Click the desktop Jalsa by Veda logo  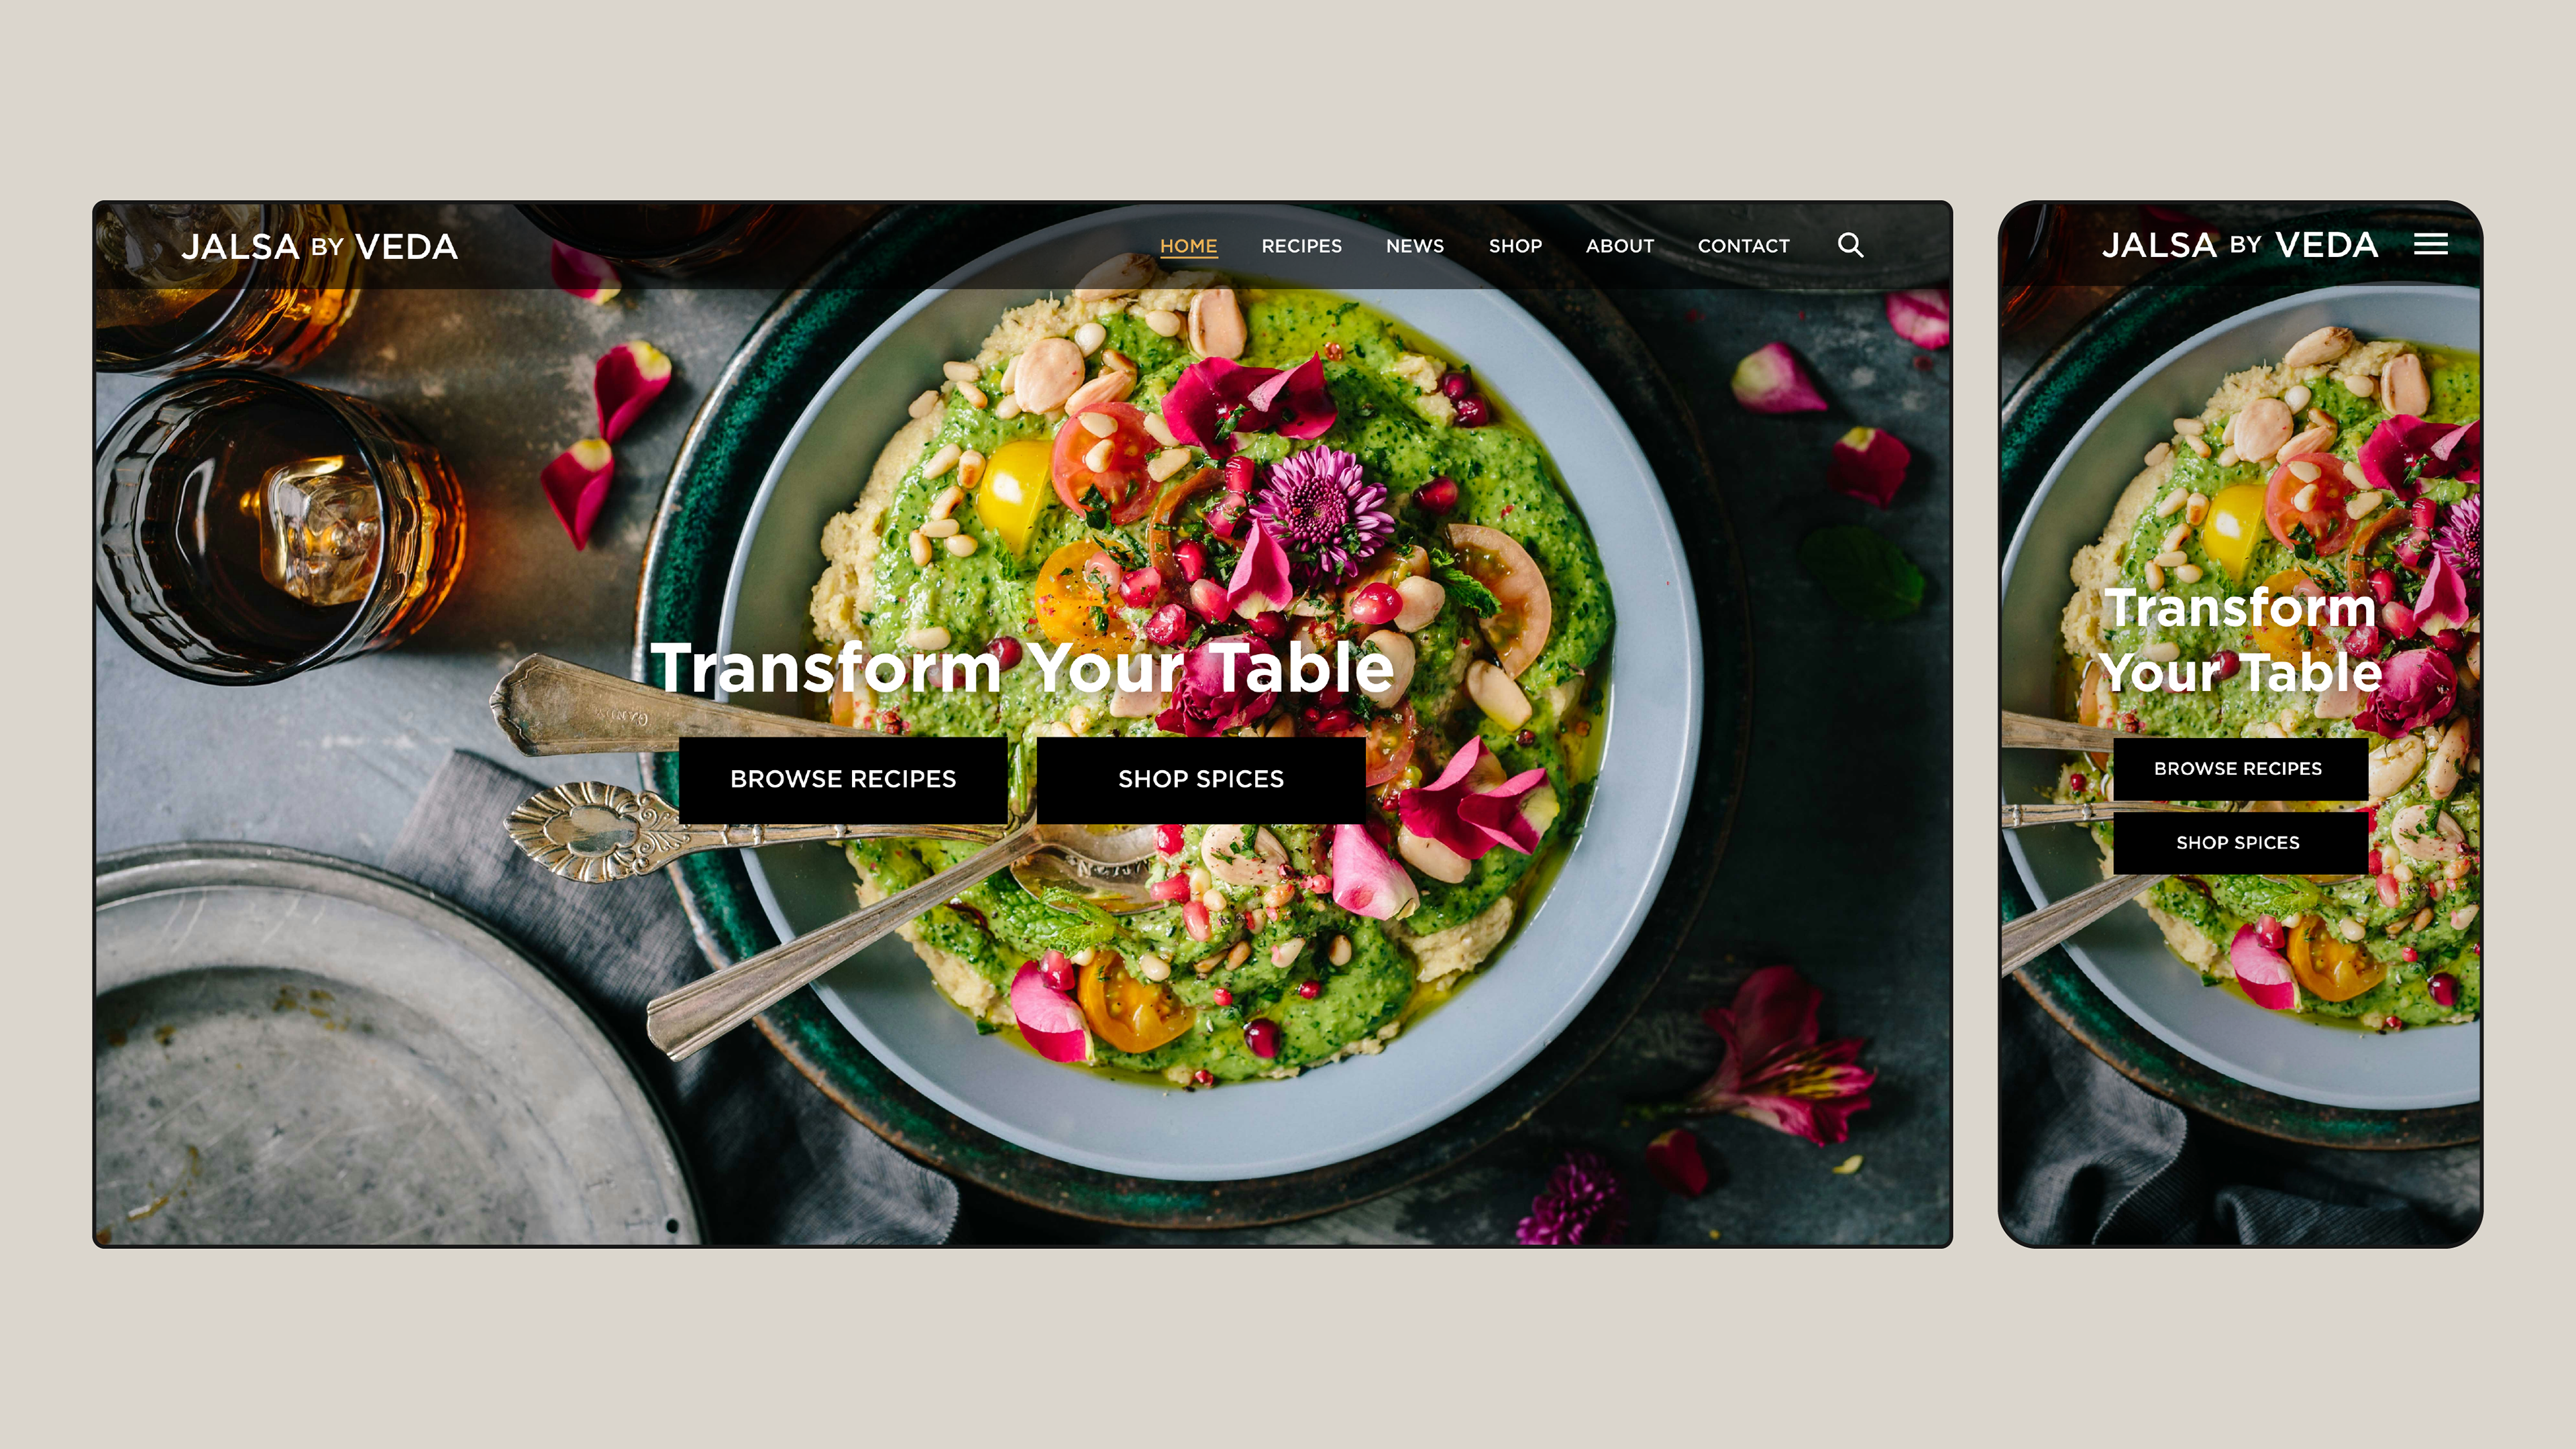click(319, 247)
